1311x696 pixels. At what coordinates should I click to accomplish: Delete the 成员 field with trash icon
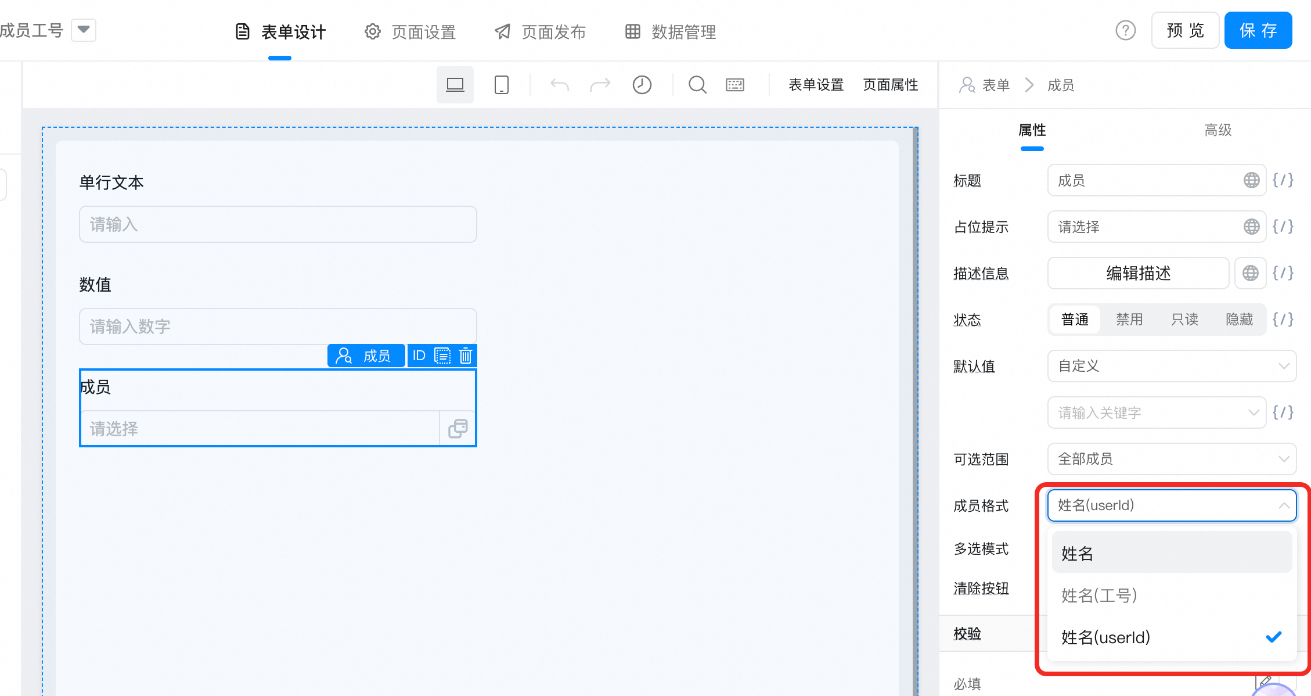point(466,356)
